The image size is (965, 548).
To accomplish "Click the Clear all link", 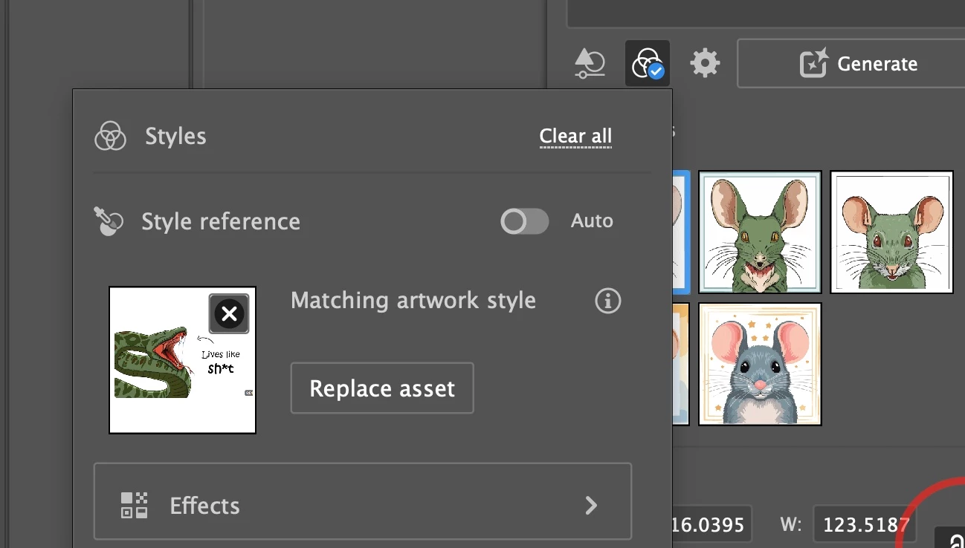I will [575, 137].
